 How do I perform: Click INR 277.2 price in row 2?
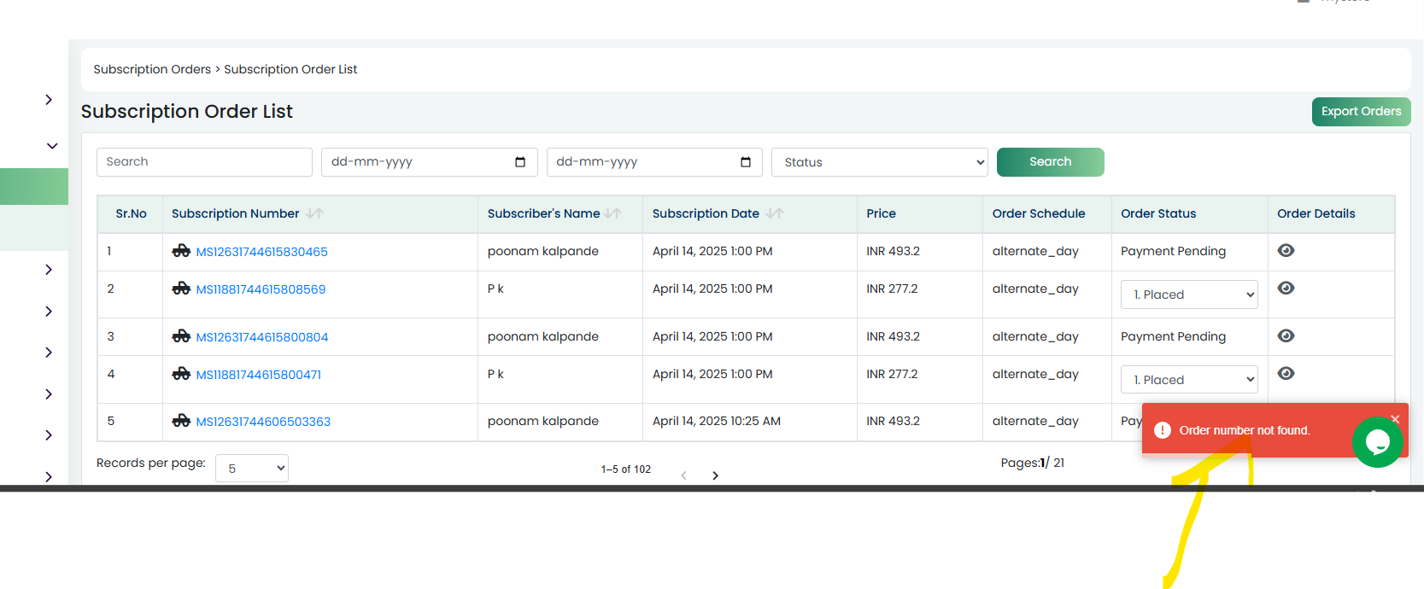[892, 289]
